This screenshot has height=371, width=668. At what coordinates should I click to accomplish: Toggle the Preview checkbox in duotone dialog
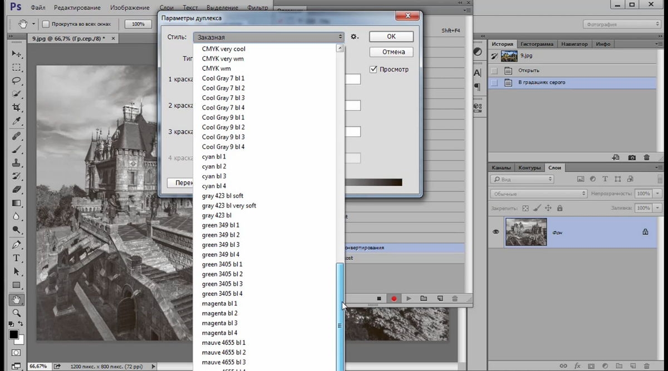(374, 70)
